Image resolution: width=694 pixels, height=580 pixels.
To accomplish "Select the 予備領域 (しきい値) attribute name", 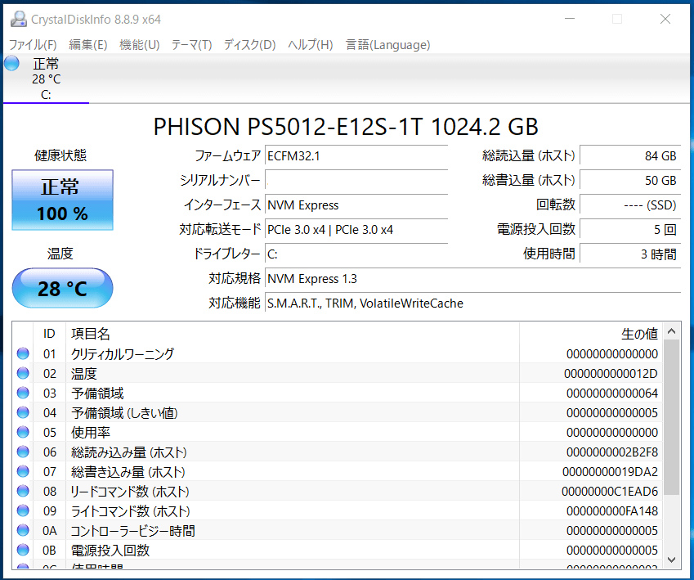I will [x=124, y=413].
